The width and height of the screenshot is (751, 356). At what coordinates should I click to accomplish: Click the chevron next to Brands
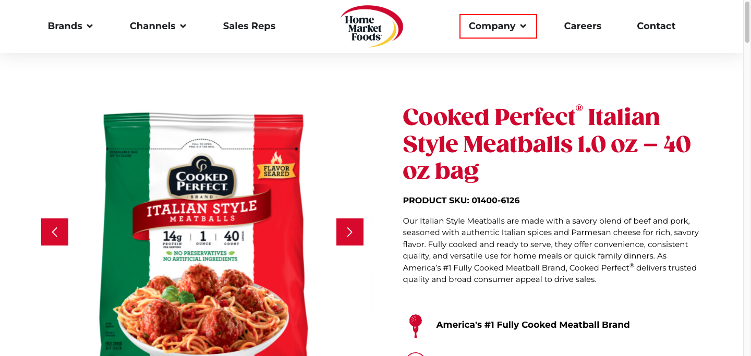[90, 26]
